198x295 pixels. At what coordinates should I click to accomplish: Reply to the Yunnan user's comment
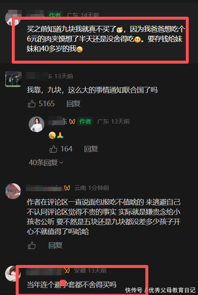[55, 245]
